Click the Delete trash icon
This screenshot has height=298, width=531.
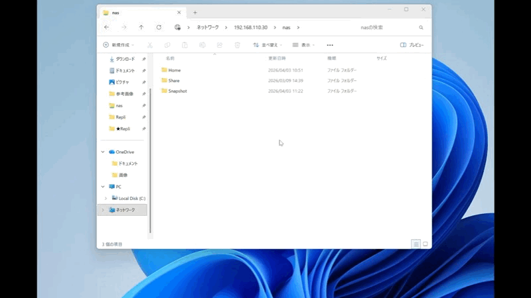tap(238, 45)
